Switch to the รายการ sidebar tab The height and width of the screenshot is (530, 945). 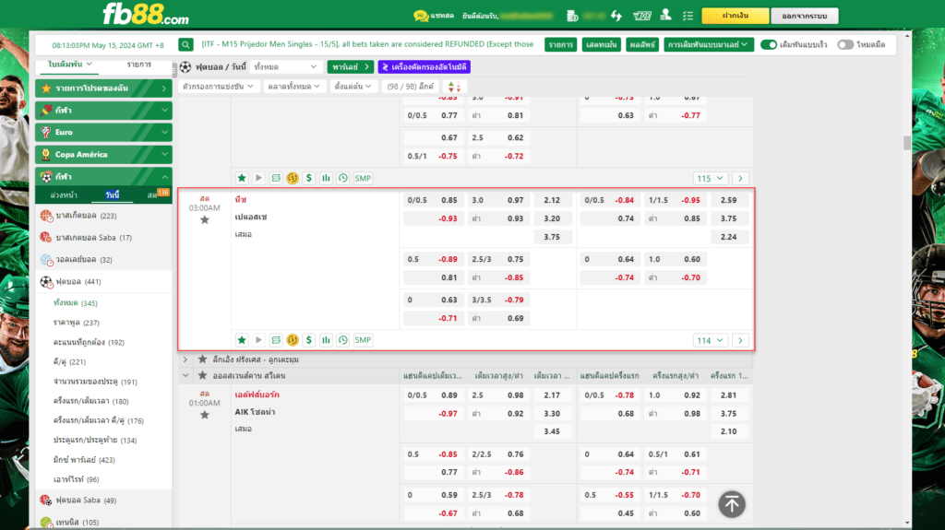click(x=139, y=64)
